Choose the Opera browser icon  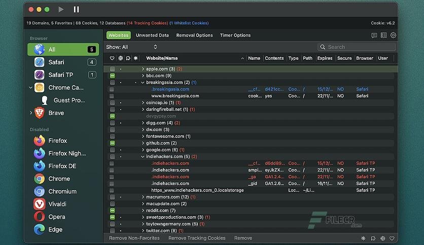pos(40,217)
